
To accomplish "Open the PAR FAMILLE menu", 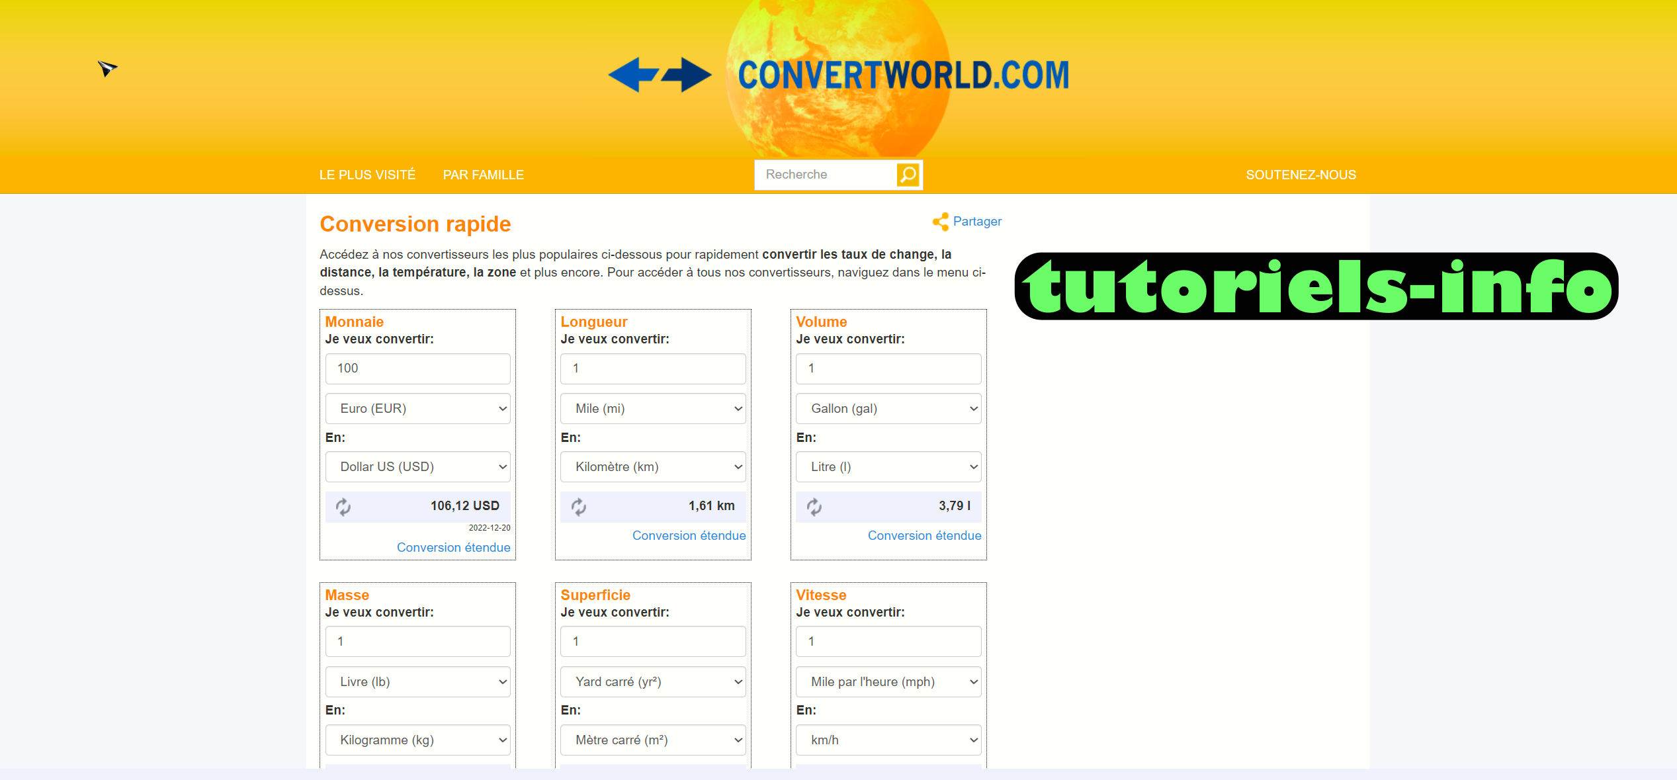I will [x=483, y=175].
